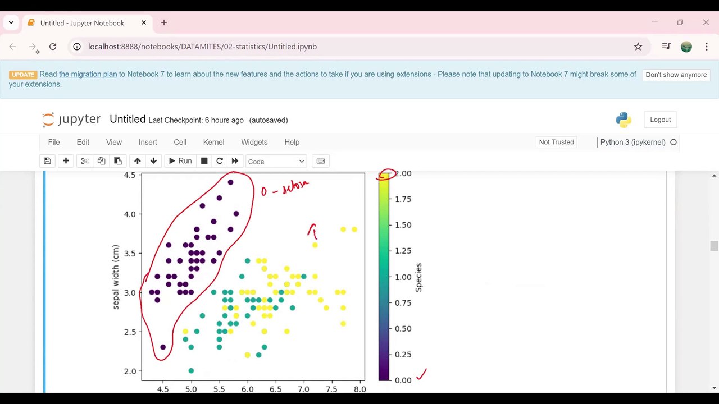Close the Untitled Jupyter Notebook tab
Image resolution: width=719 pixels, height=404 pixels.
tap(144, 23)
